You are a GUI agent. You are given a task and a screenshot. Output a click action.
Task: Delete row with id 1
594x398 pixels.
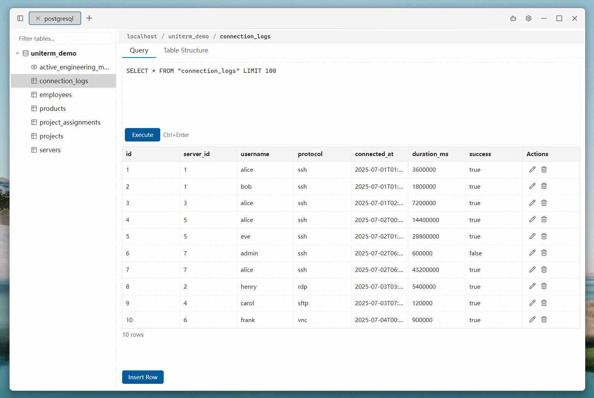(544, 169)
